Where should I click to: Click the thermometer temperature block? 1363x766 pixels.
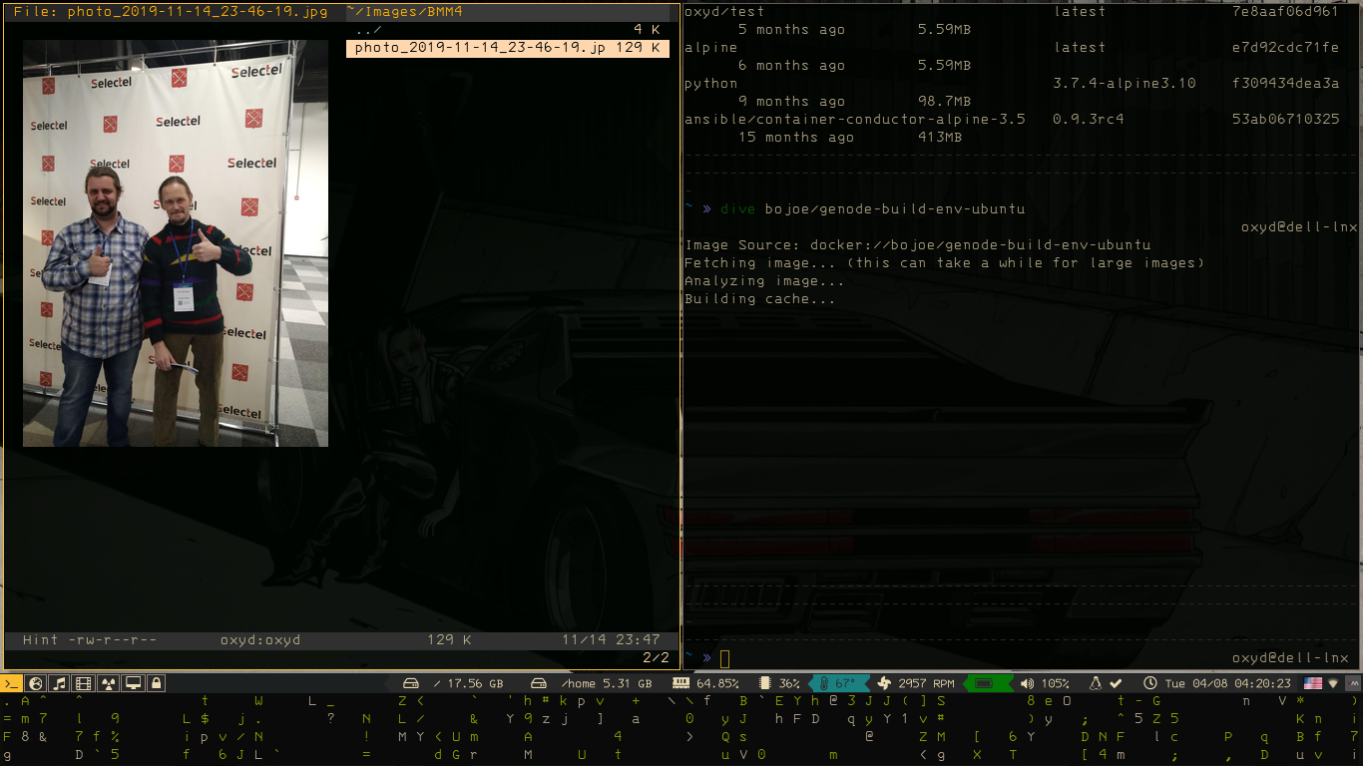click(837, 683)
